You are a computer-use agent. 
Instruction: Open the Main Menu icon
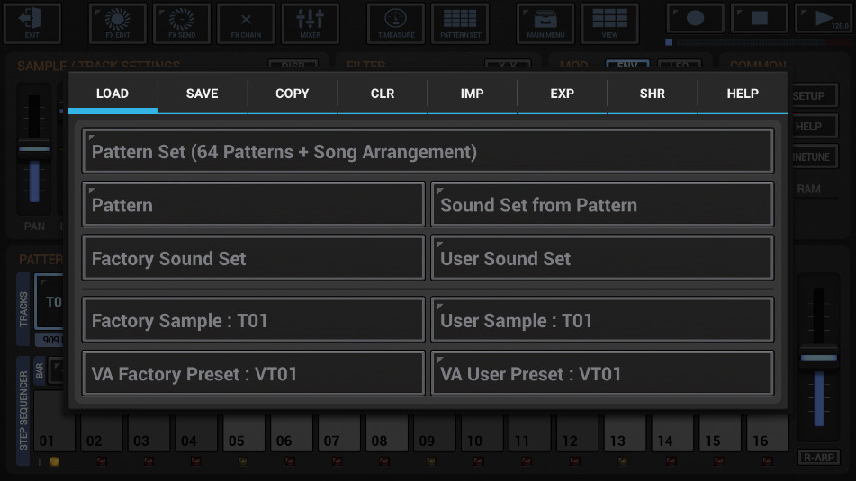(x=545, y=22)
